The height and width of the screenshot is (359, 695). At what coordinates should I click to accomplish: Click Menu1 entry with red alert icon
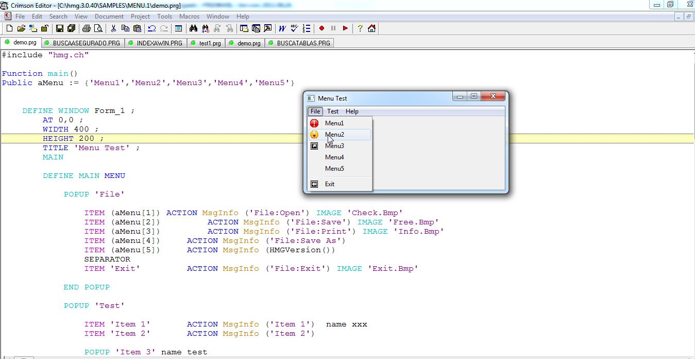[334, 123]
